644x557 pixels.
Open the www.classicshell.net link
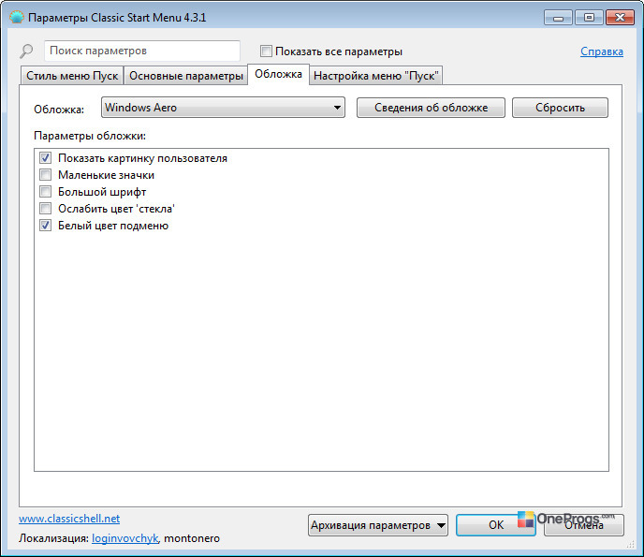click(x=69, y=519)
